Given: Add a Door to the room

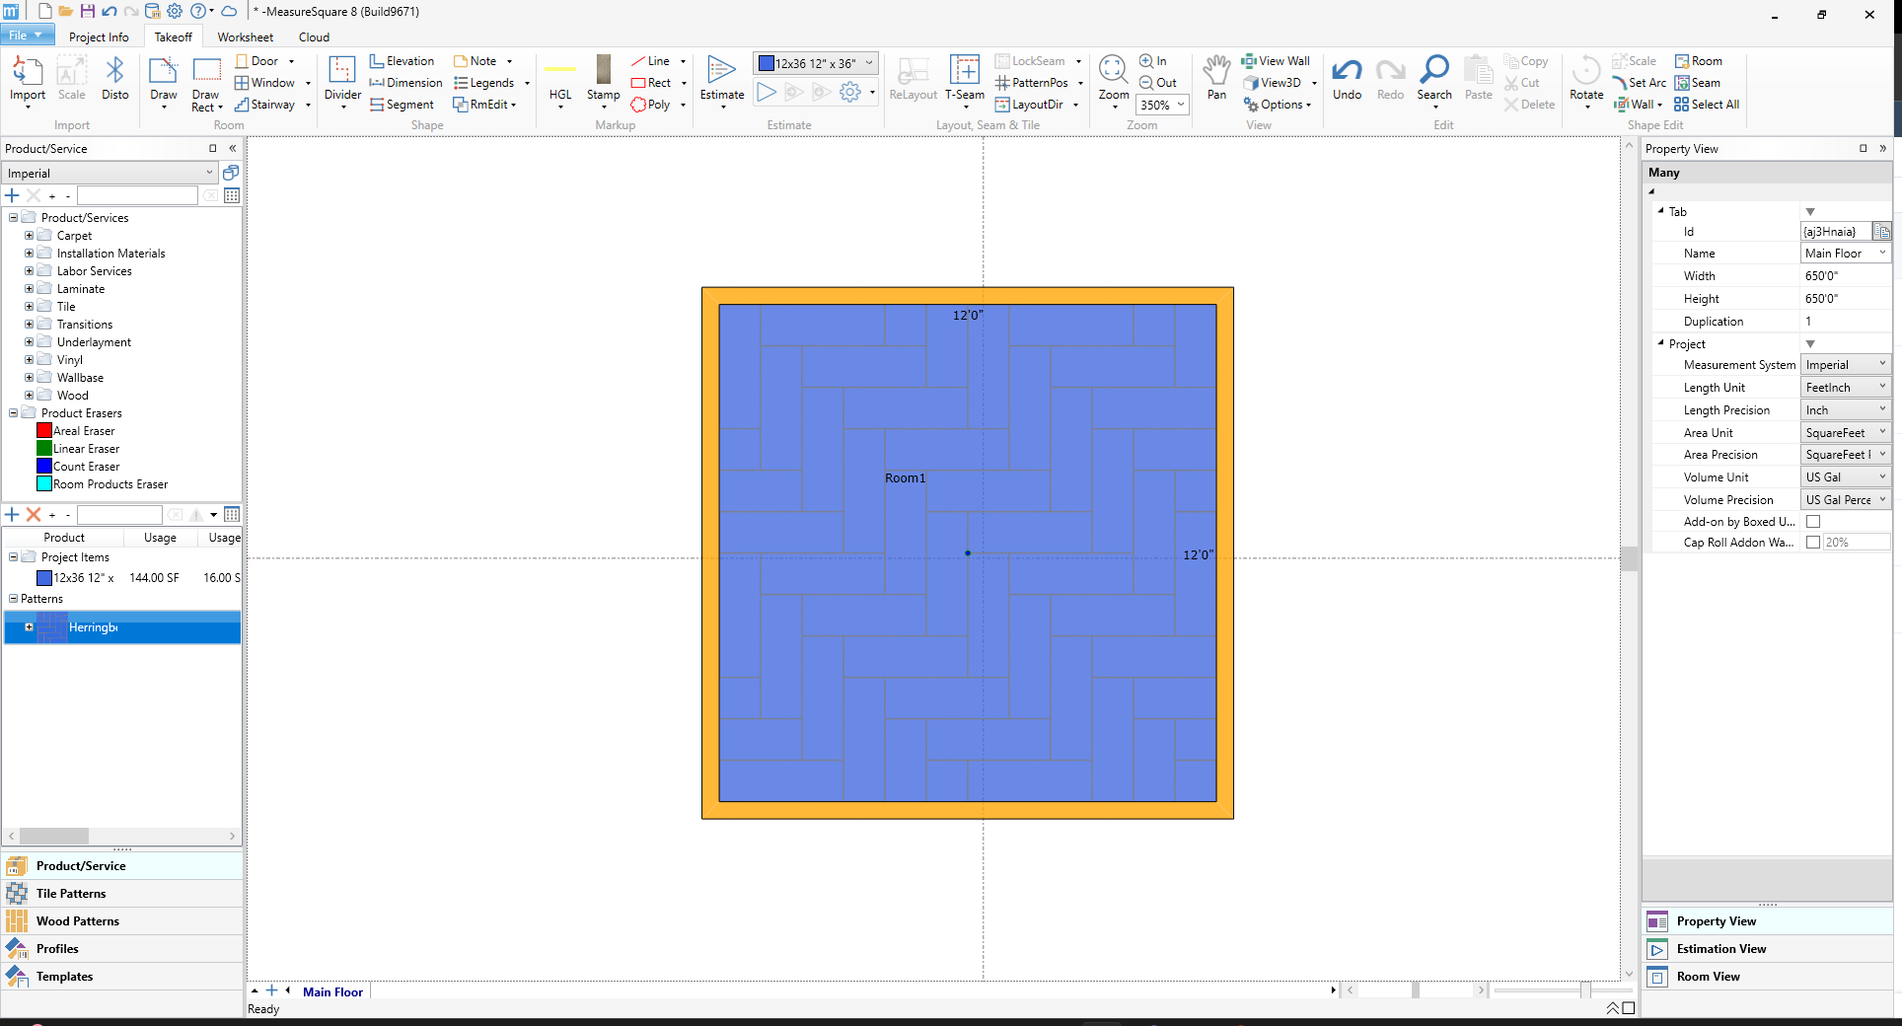Looking at the screenshot, I should pyautogui.click(x=257, y=61).
